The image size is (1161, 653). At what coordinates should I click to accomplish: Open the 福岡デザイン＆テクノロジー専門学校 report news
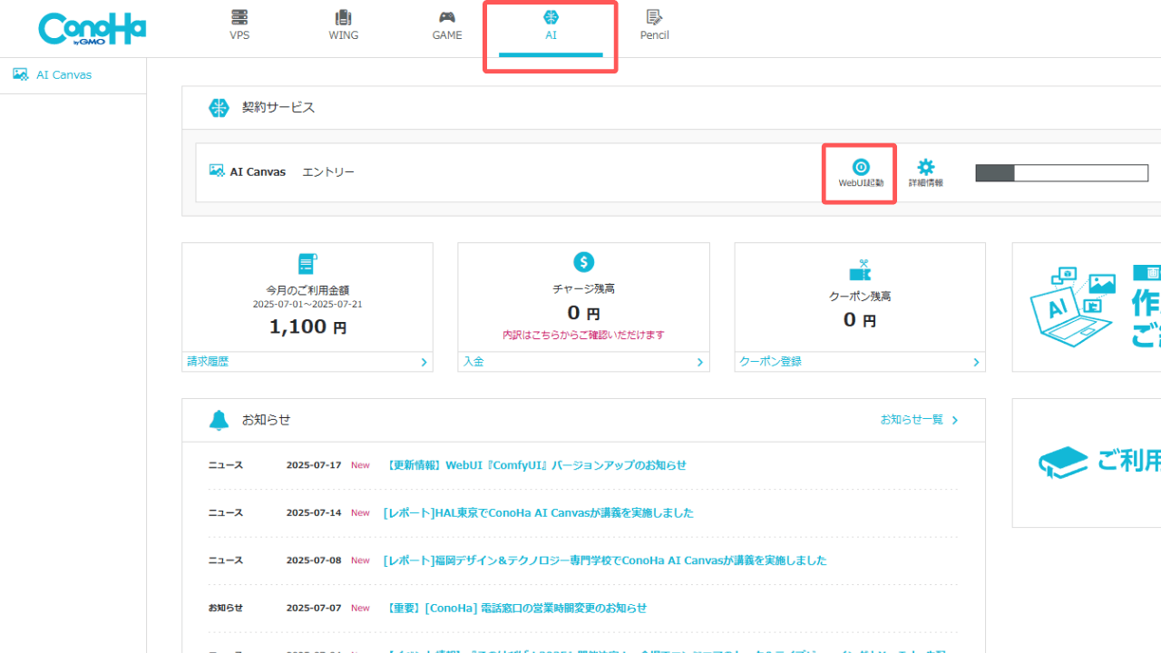(x=605, y=560)
